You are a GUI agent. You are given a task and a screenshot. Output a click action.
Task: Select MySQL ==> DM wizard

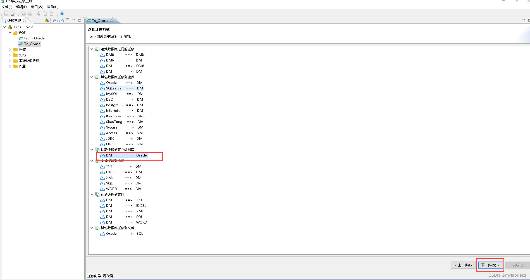(122, 94)
